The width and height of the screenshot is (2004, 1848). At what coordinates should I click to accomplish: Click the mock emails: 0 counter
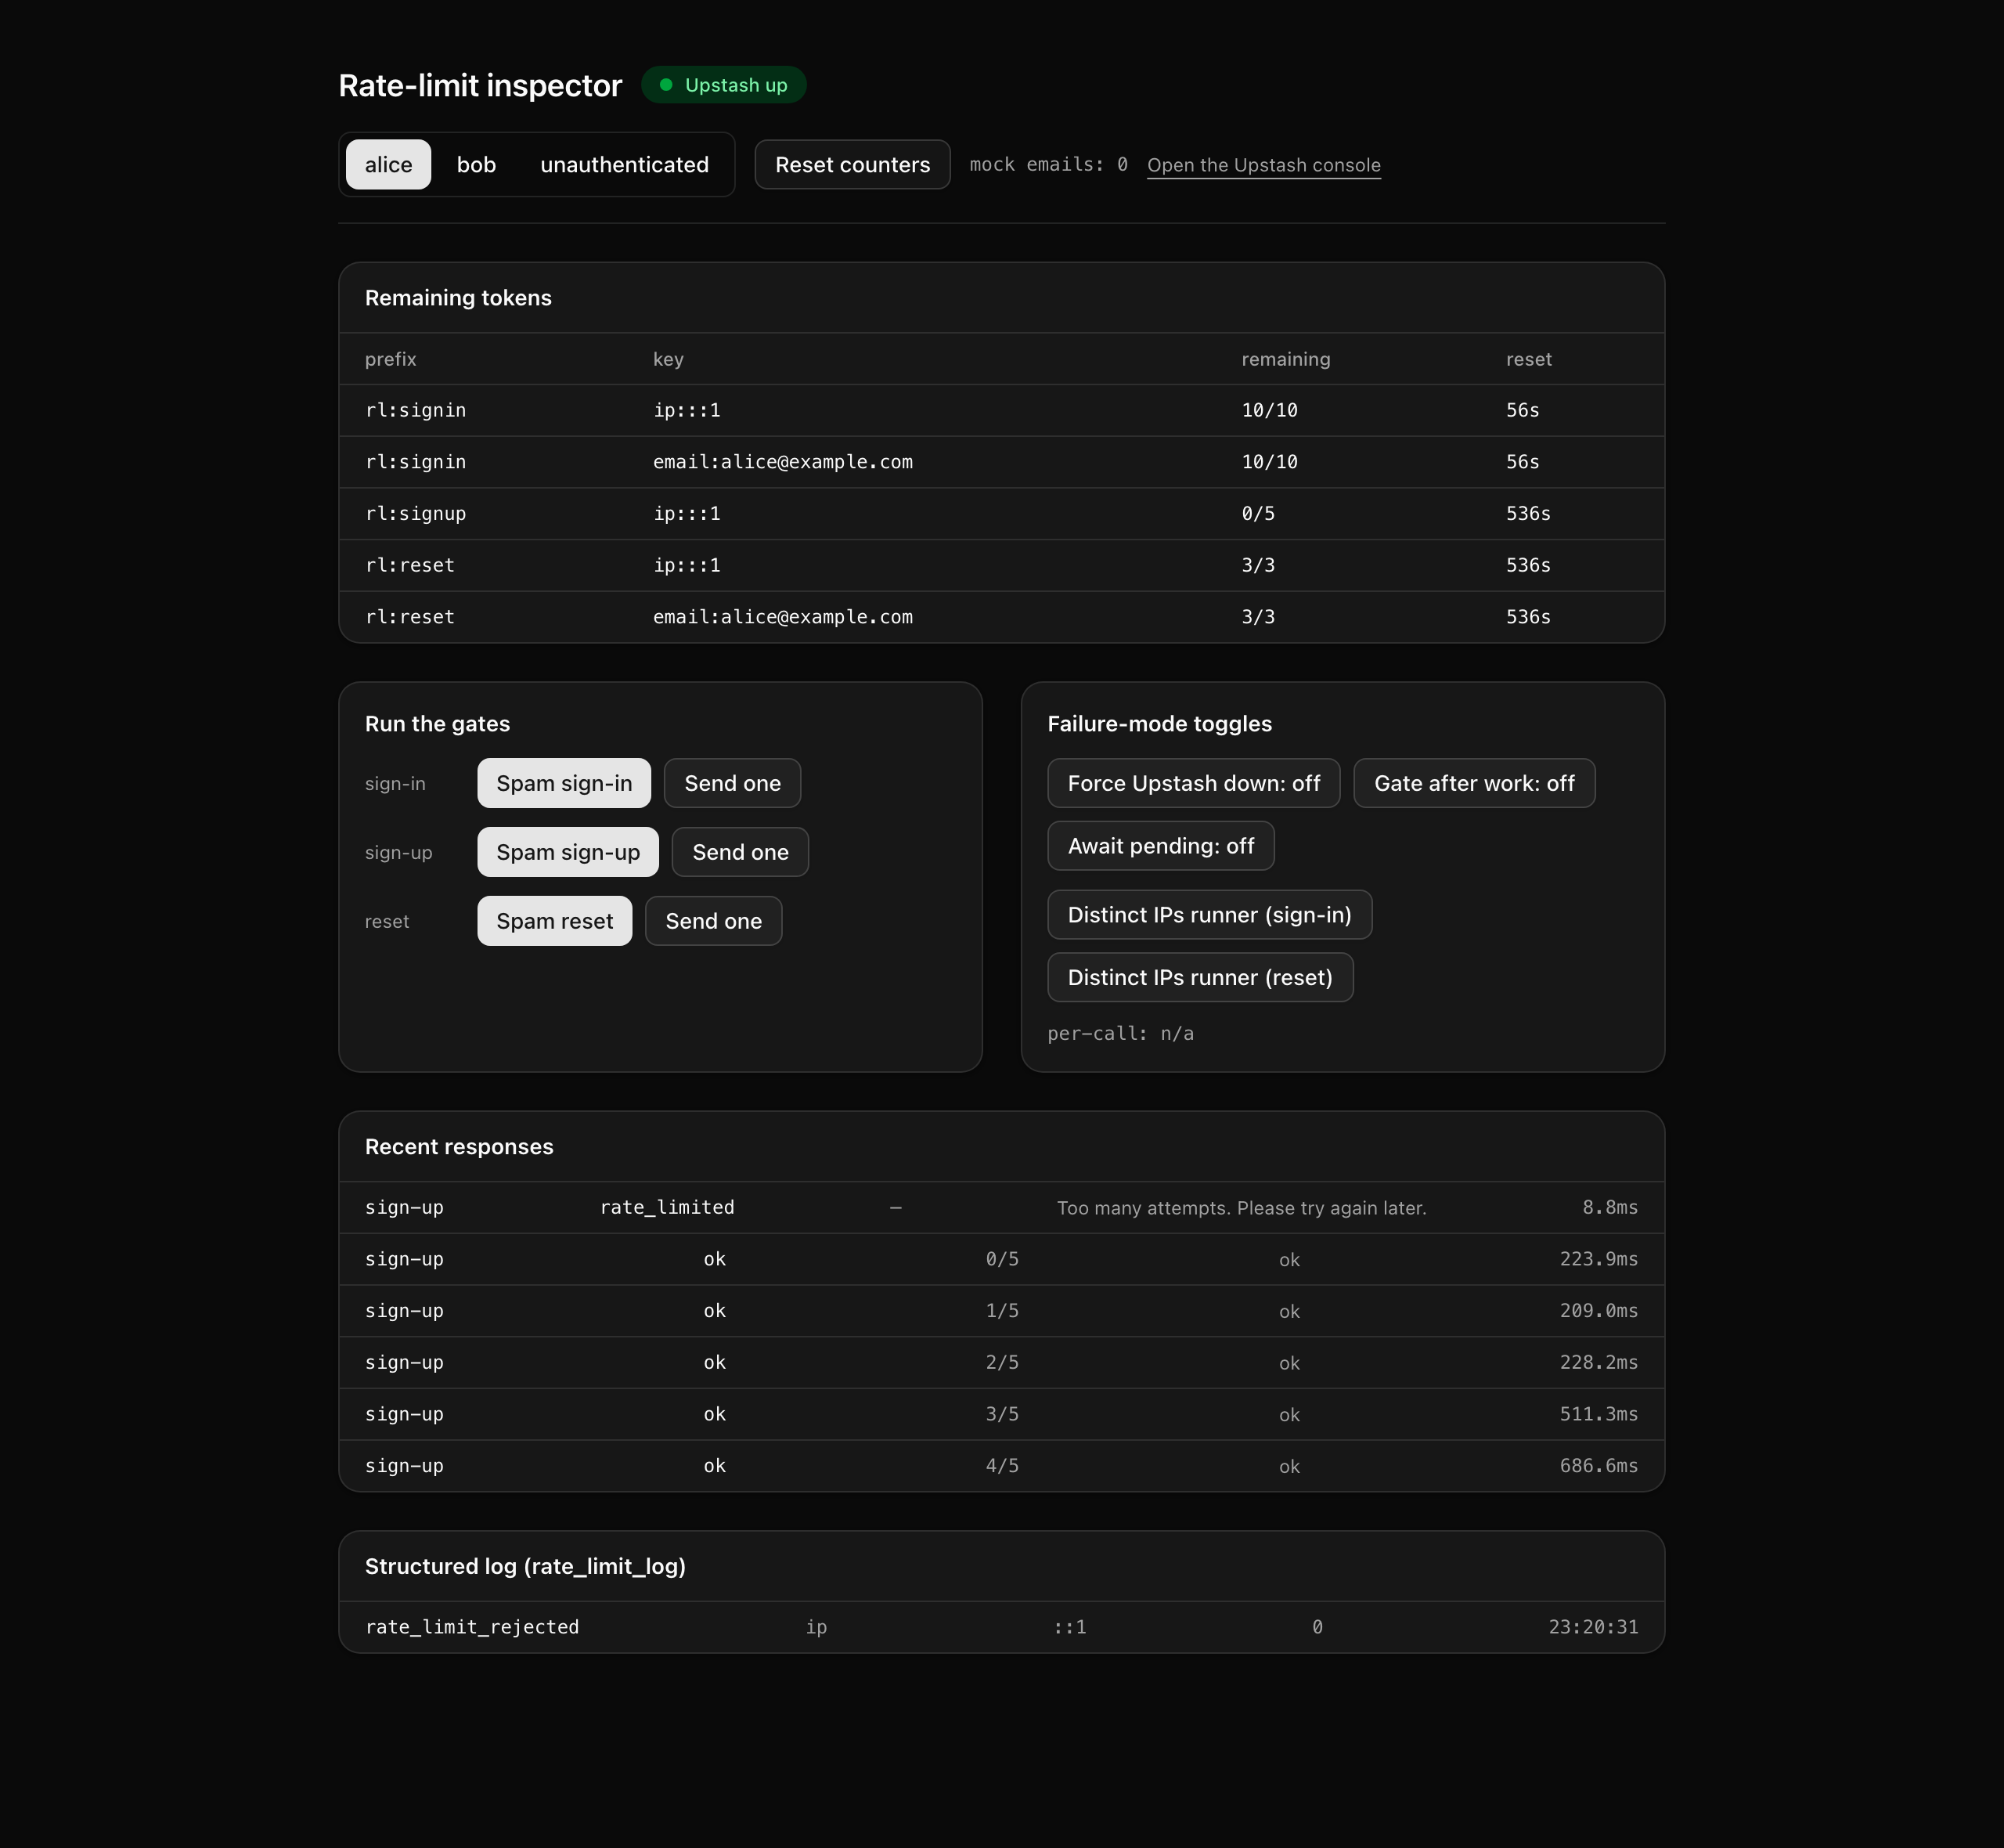1048,164
